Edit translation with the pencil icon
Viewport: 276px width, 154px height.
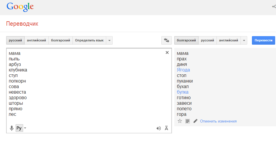point(195,121)
